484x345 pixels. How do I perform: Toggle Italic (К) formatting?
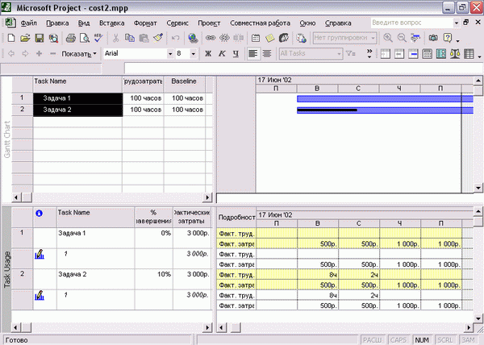pos(222,54)
